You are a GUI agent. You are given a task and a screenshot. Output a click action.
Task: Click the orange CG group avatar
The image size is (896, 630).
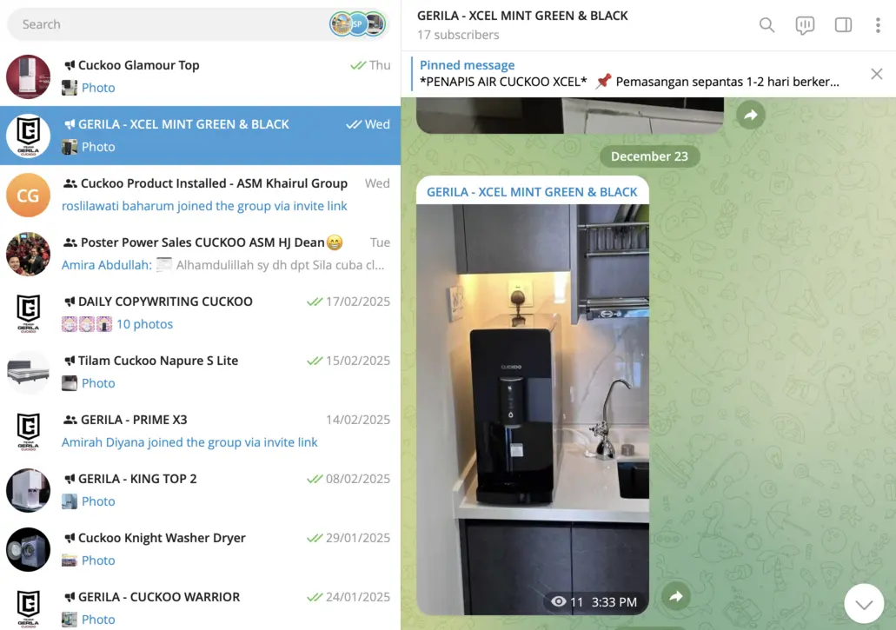coord(28,195)
